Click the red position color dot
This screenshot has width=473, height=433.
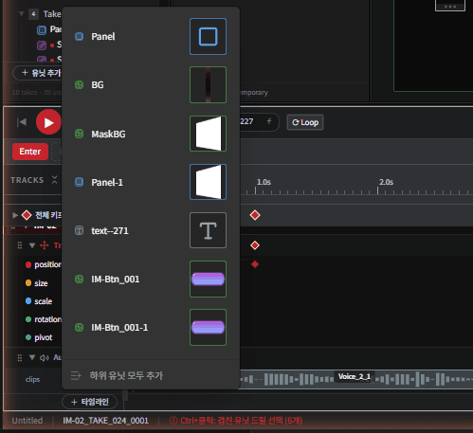(x=28, y=264)
